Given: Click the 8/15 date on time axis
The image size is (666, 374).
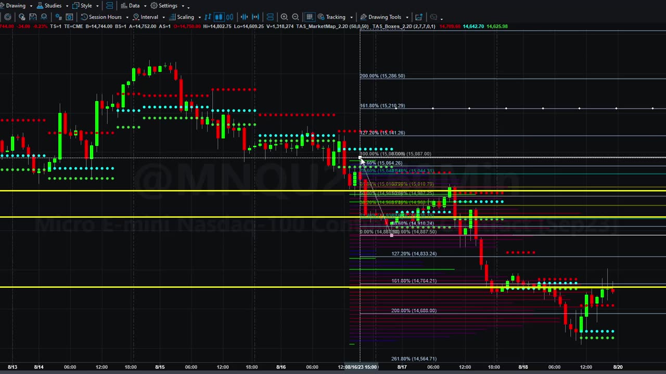Looking at the screenshot, I should (160, 367).
